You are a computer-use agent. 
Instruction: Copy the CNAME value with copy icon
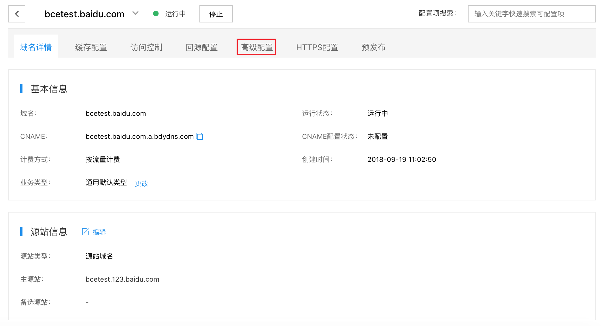(x=199, y=136)
